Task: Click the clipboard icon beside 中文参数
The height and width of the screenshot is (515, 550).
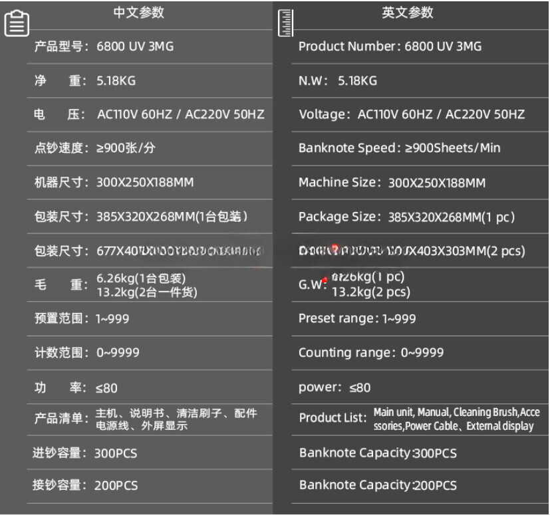Action: coord(17,23)
